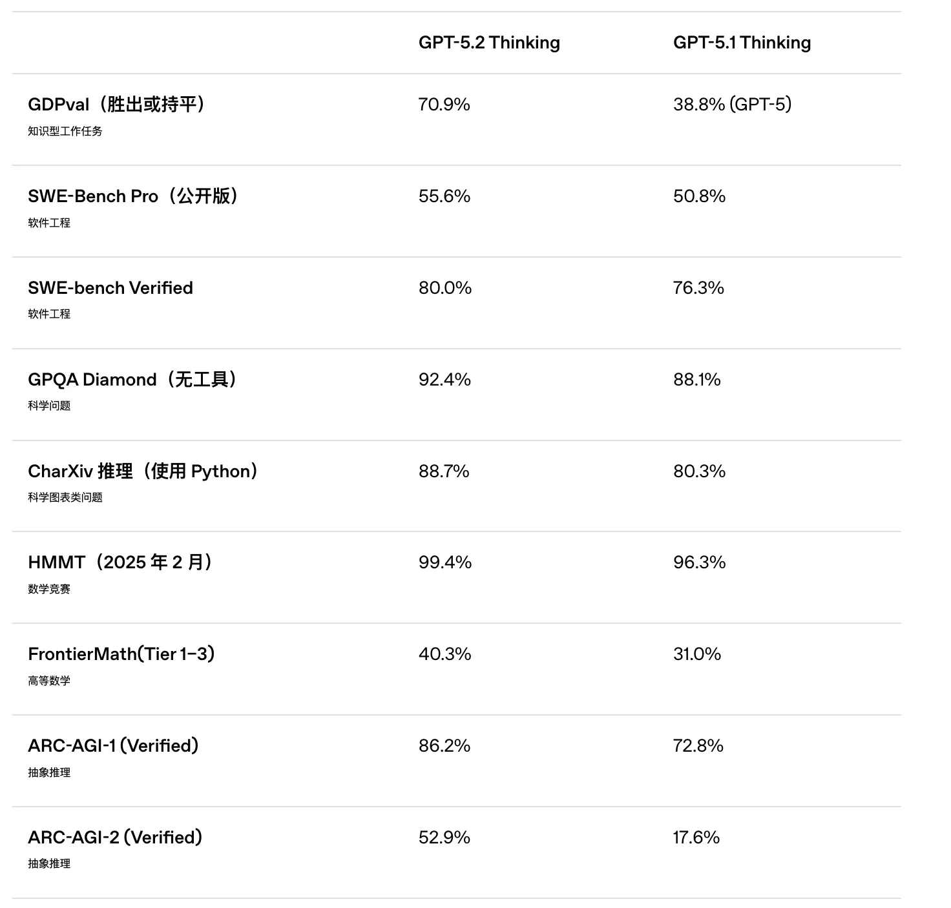Select the 55.6% SWE-Bench Pro value
Viewport: 951px width, 908px height.
[x=444, y=196]
